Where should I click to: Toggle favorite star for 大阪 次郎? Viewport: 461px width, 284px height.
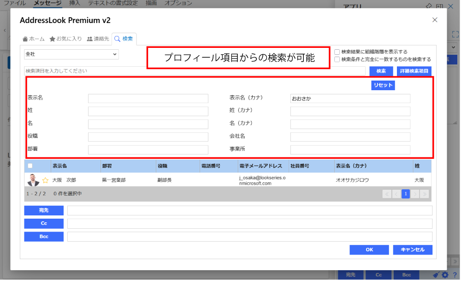tap(45, 180)
